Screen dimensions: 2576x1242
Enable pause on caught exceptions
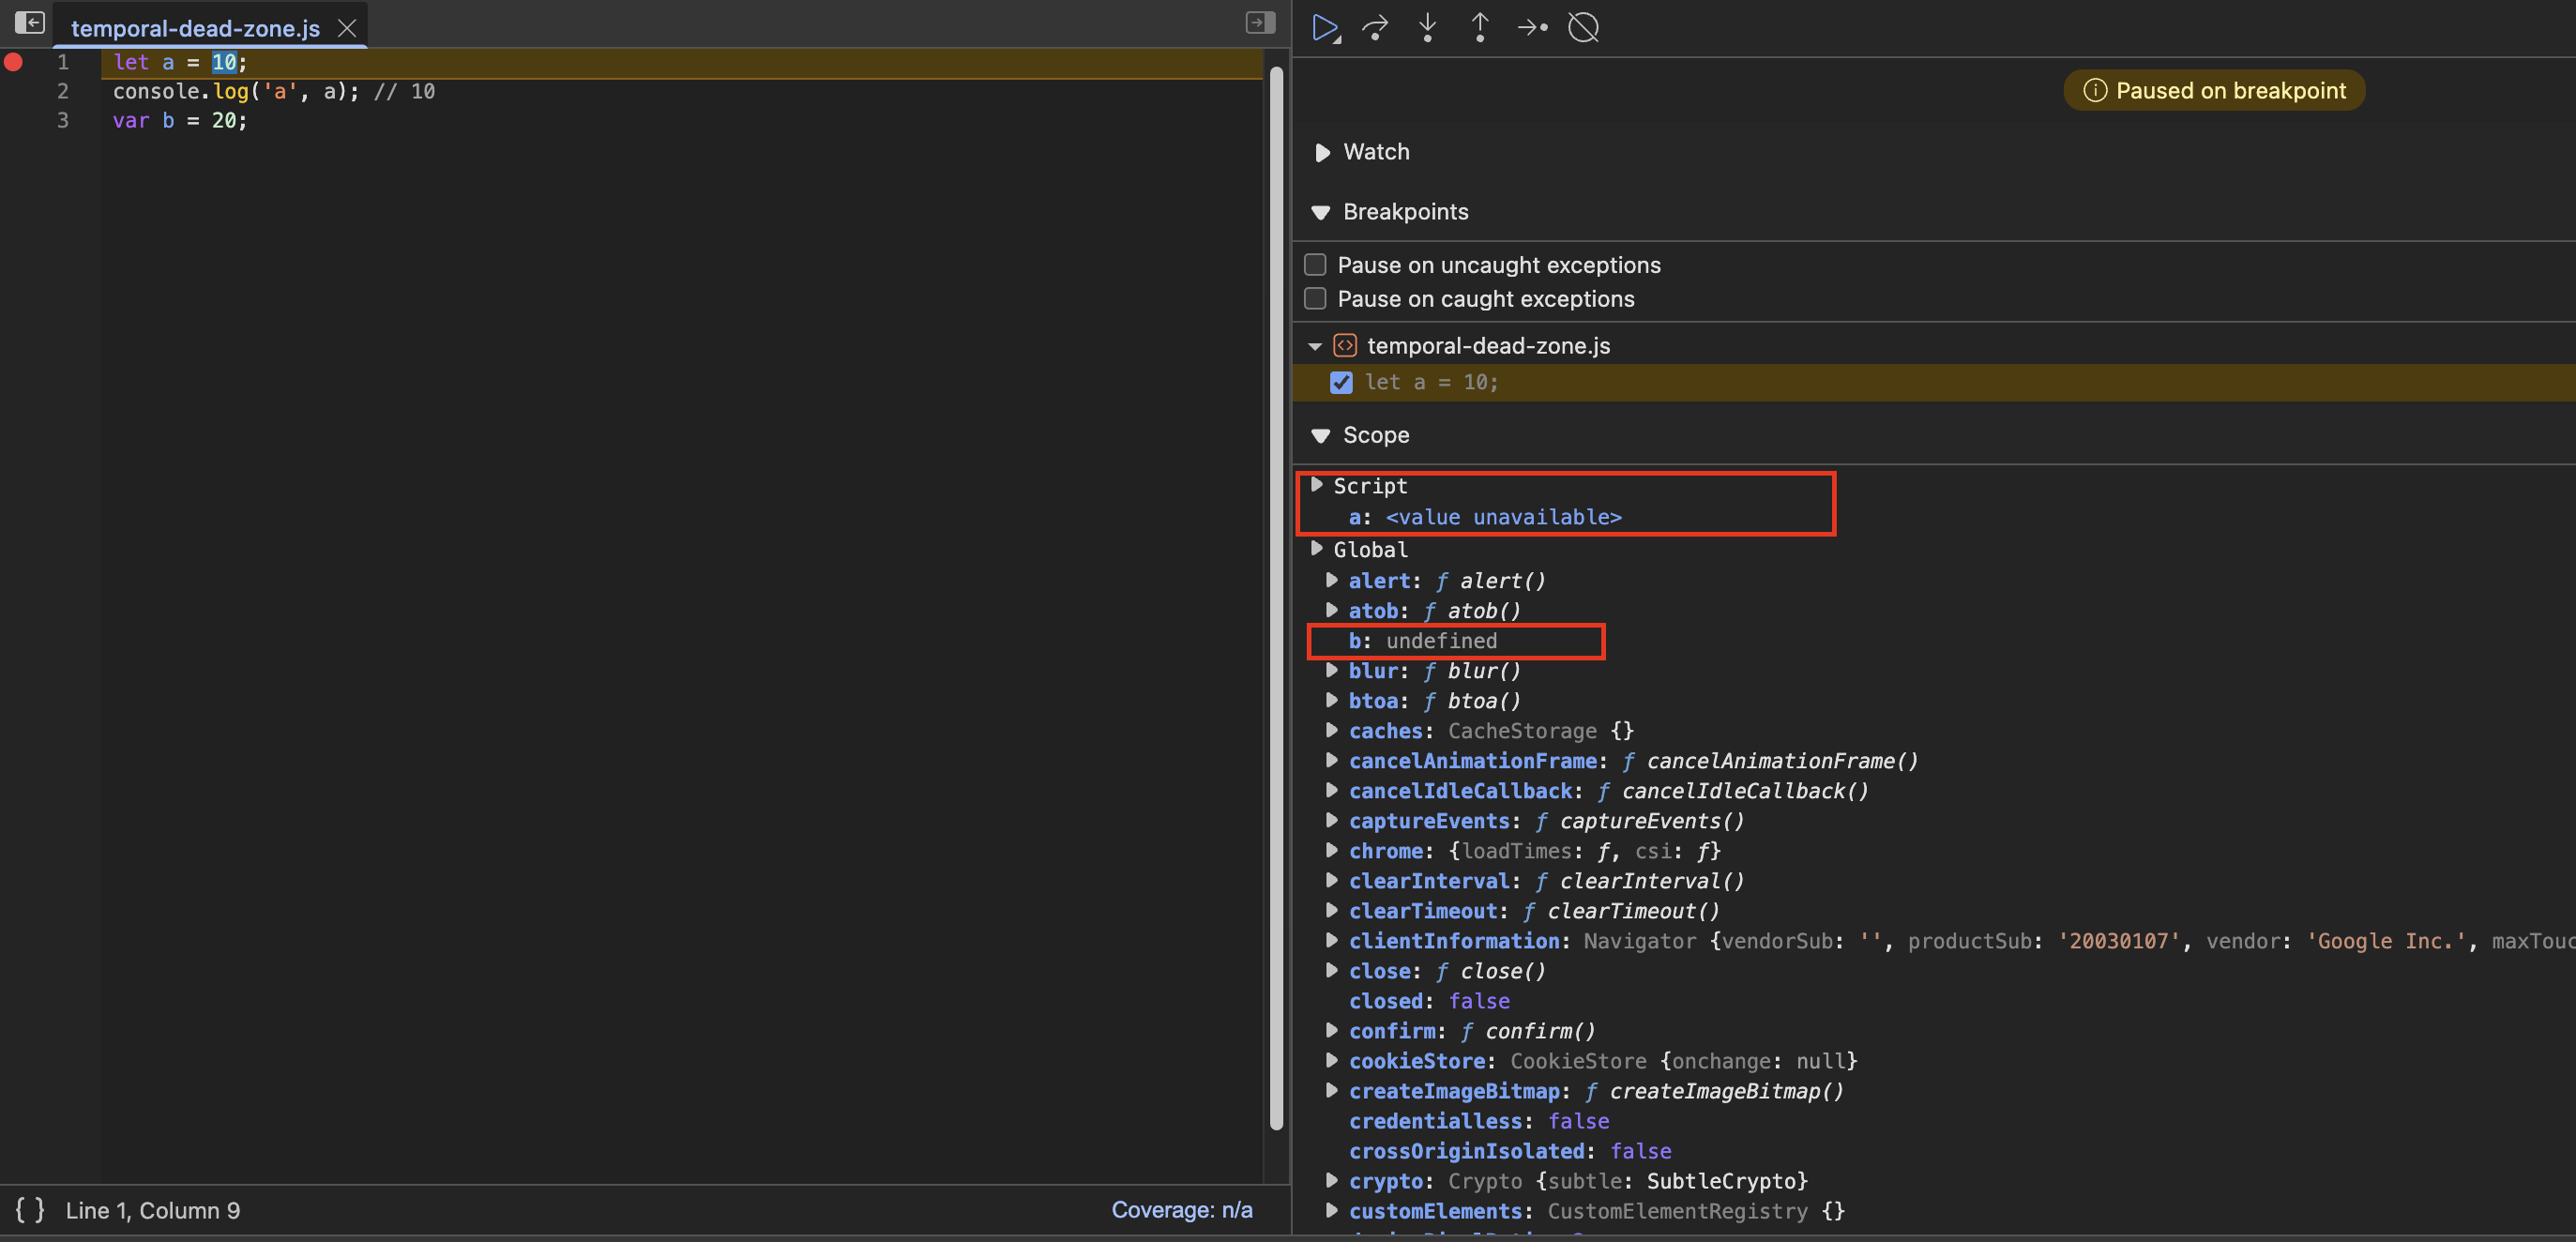1315,298
